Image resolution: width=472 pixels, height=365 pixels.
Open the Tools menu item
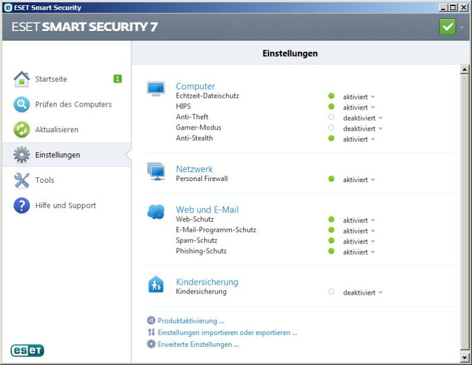[x=67, y=180]
